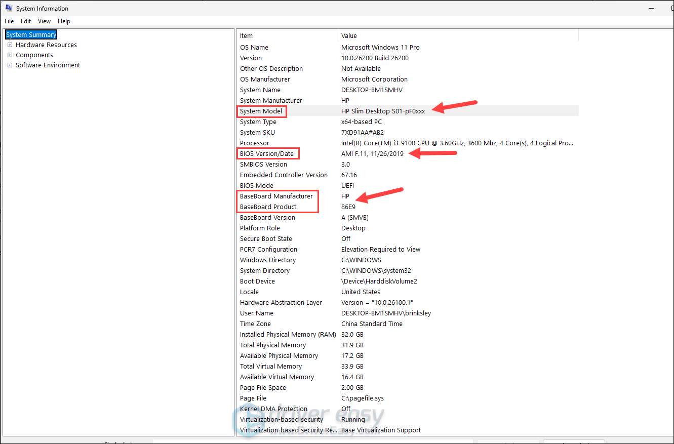
Task: Expand the Software Environment node
Action: [x=10, y=65]
